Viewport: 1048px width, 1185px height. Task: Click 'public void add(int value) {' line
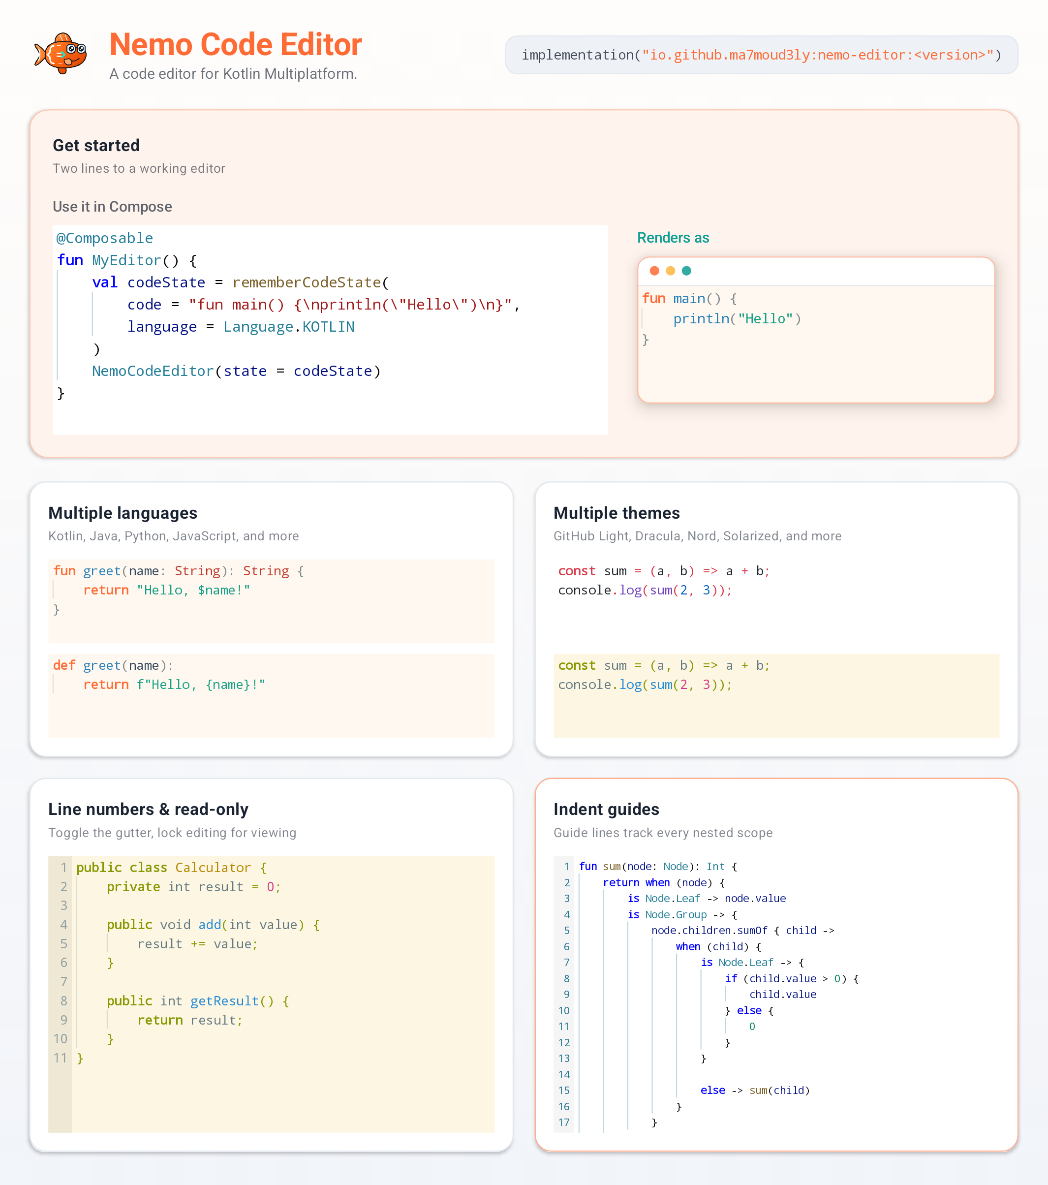214,925
